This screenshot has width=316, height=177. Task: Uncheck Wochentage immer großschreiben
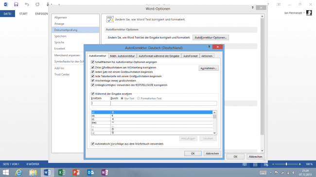(93, 80)
